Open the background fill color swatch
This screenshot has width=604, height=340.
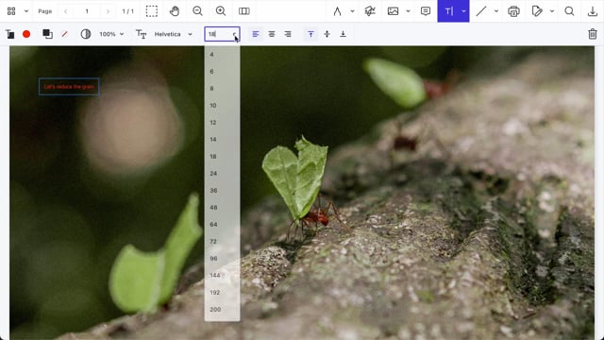point(47,34)
